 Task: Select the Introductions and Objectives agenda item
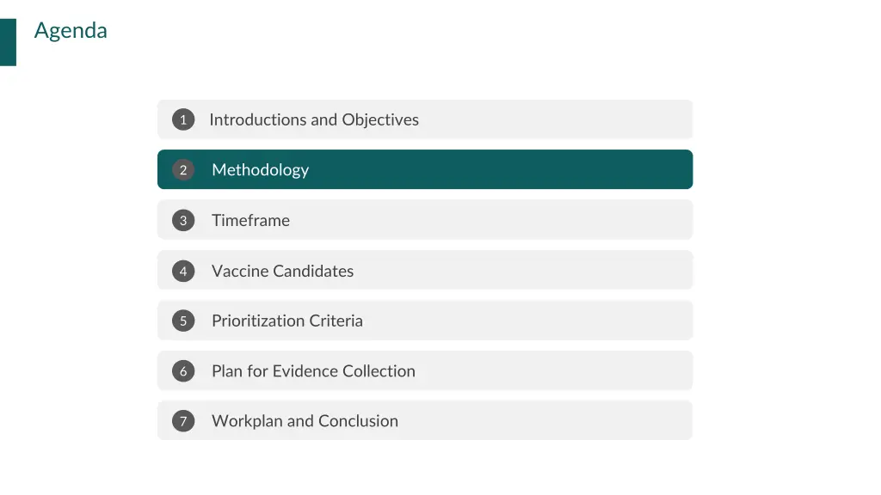click(x=425, y=119)
